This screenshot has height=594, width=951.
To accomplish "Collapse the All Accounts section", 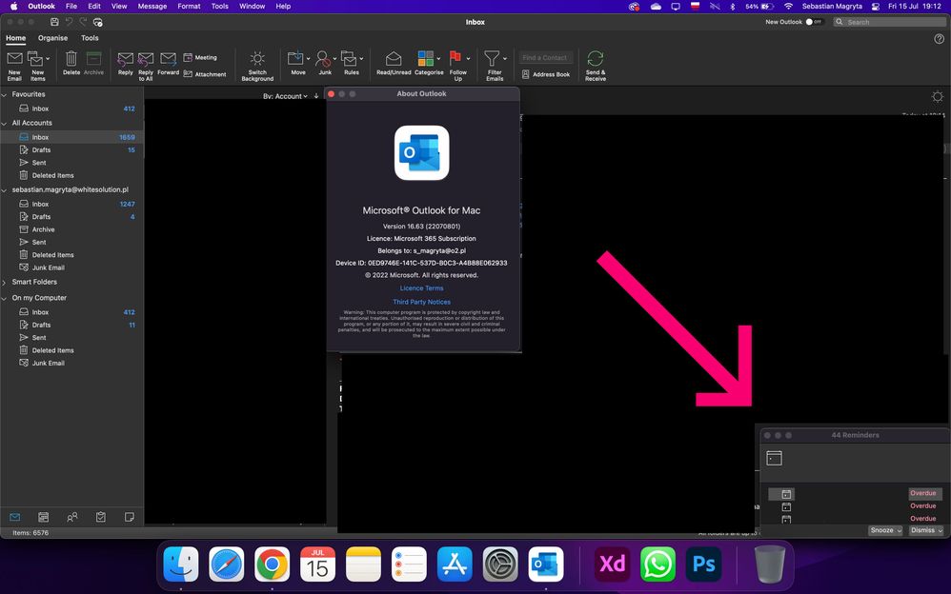I will 4,123.
